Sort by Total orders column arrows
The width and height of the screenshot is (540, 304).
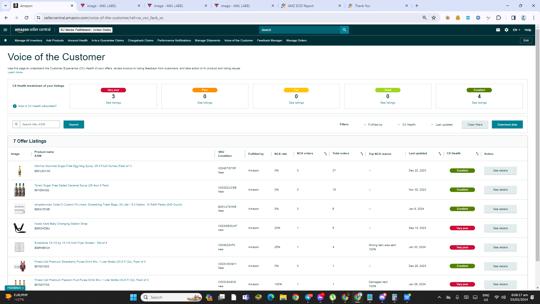(x=362, y=154)
